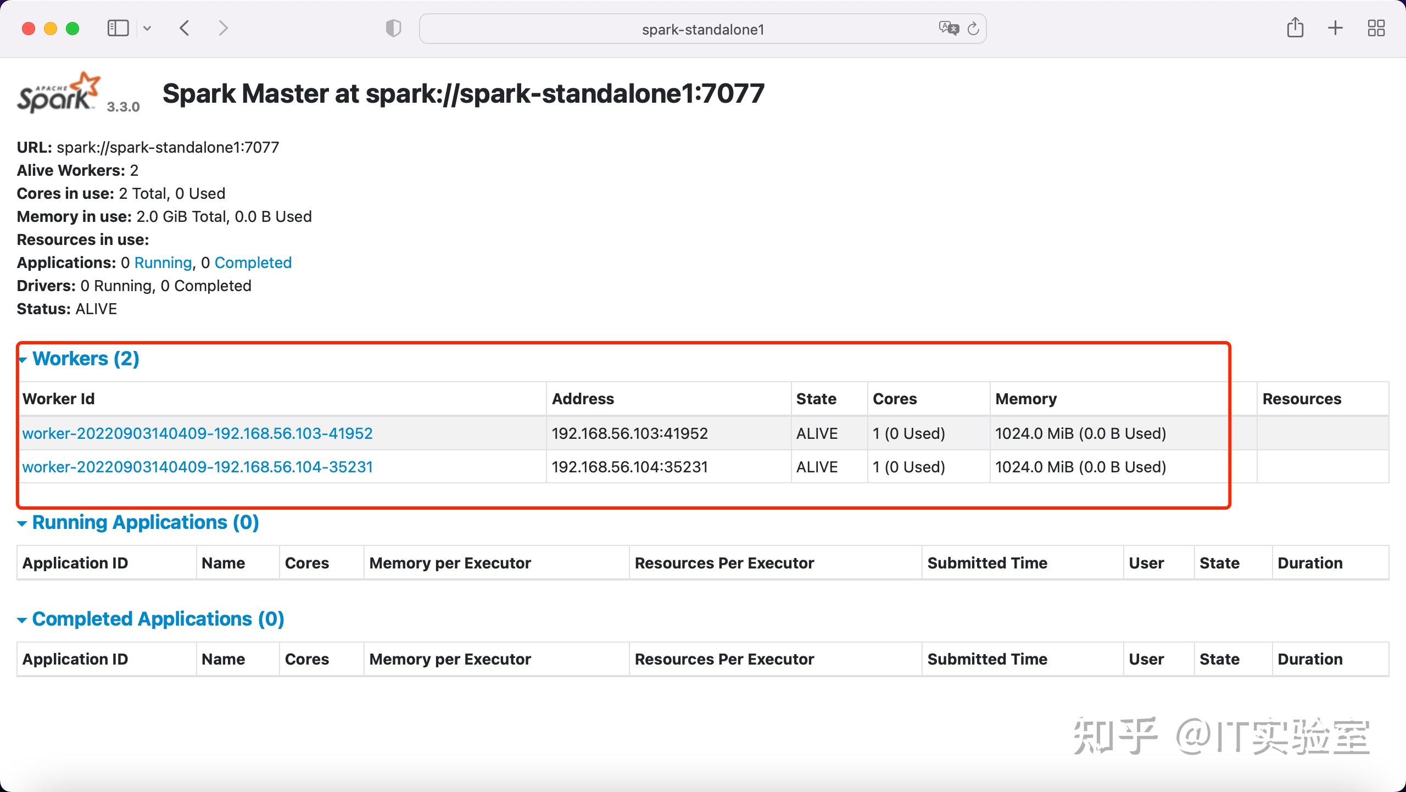
Task: Open worker-20220903140409-192.168.56.103-41952 details
Action: pos(197,433)
